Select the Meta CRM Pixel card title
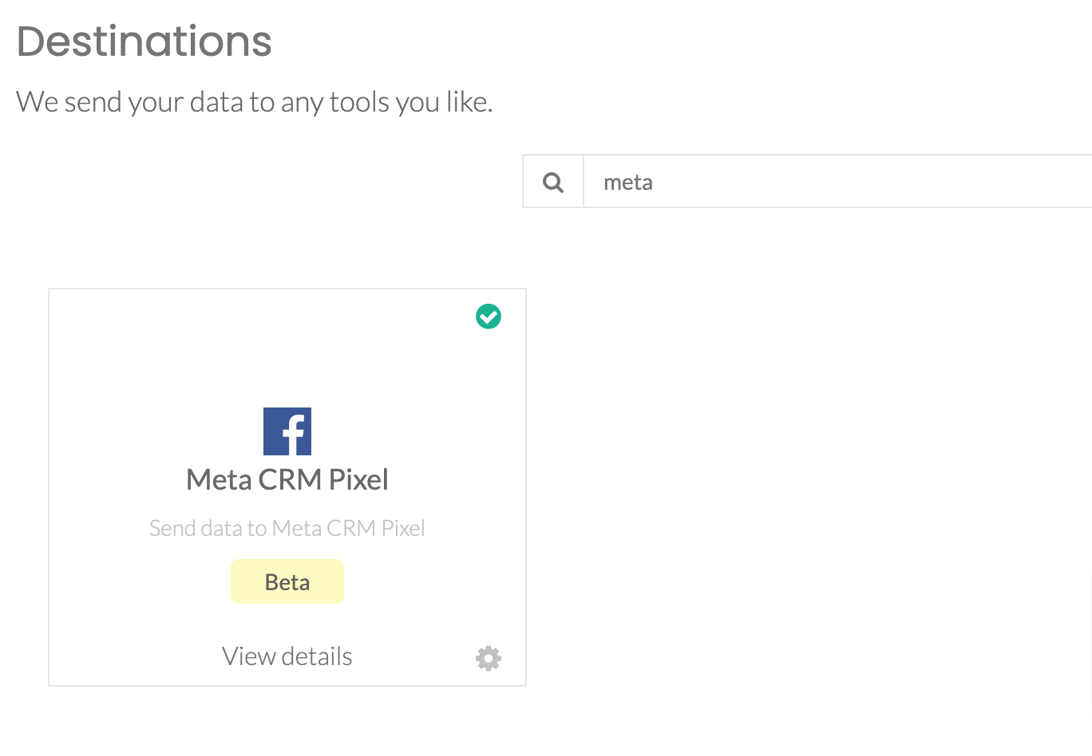1092x756 pixels. (x=287, y=479)
